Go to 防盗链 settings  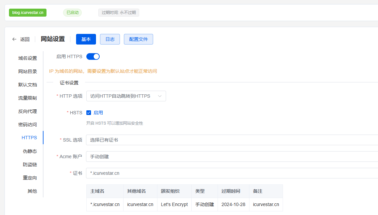pos(30,164)
